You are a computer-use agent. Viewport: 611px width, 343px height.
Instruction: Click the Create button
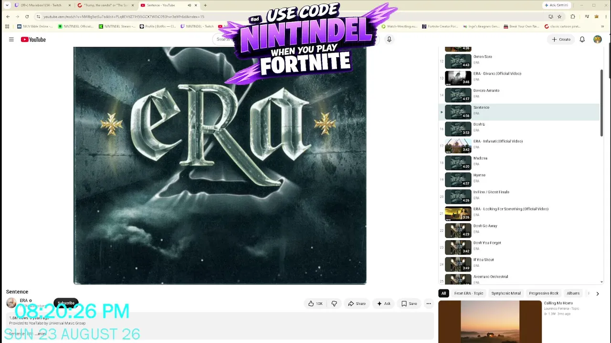pos(561,40)
